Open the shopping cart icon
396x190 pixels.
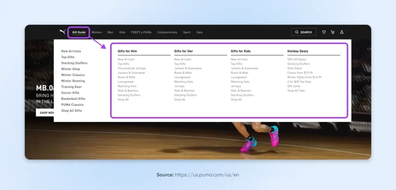point(333,32)
